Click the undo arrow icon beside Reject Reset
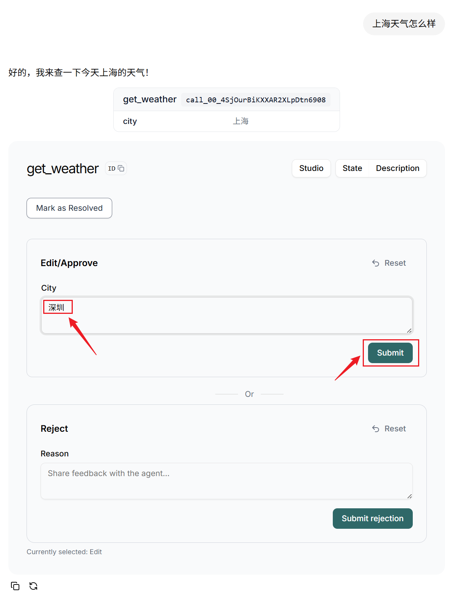 (x=376, y=429)
